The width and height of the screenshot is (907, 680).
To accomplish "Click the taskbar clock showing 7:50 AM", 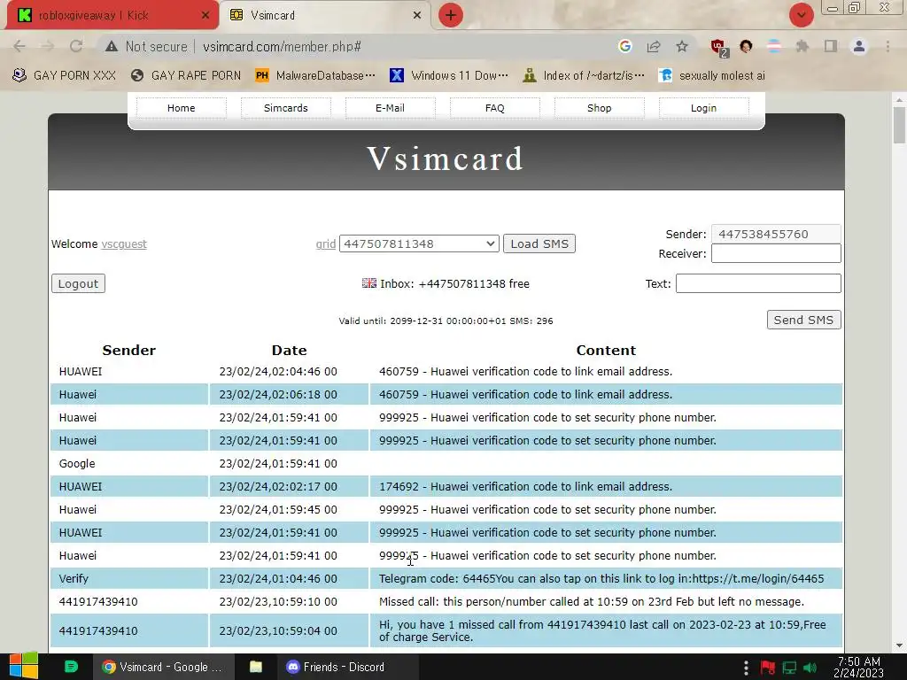I will (x=859, y=667).
